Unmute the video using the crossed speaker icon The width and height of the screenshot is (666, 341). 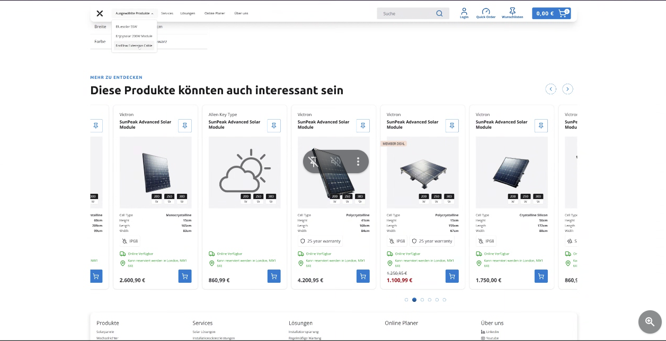point(335,161)
